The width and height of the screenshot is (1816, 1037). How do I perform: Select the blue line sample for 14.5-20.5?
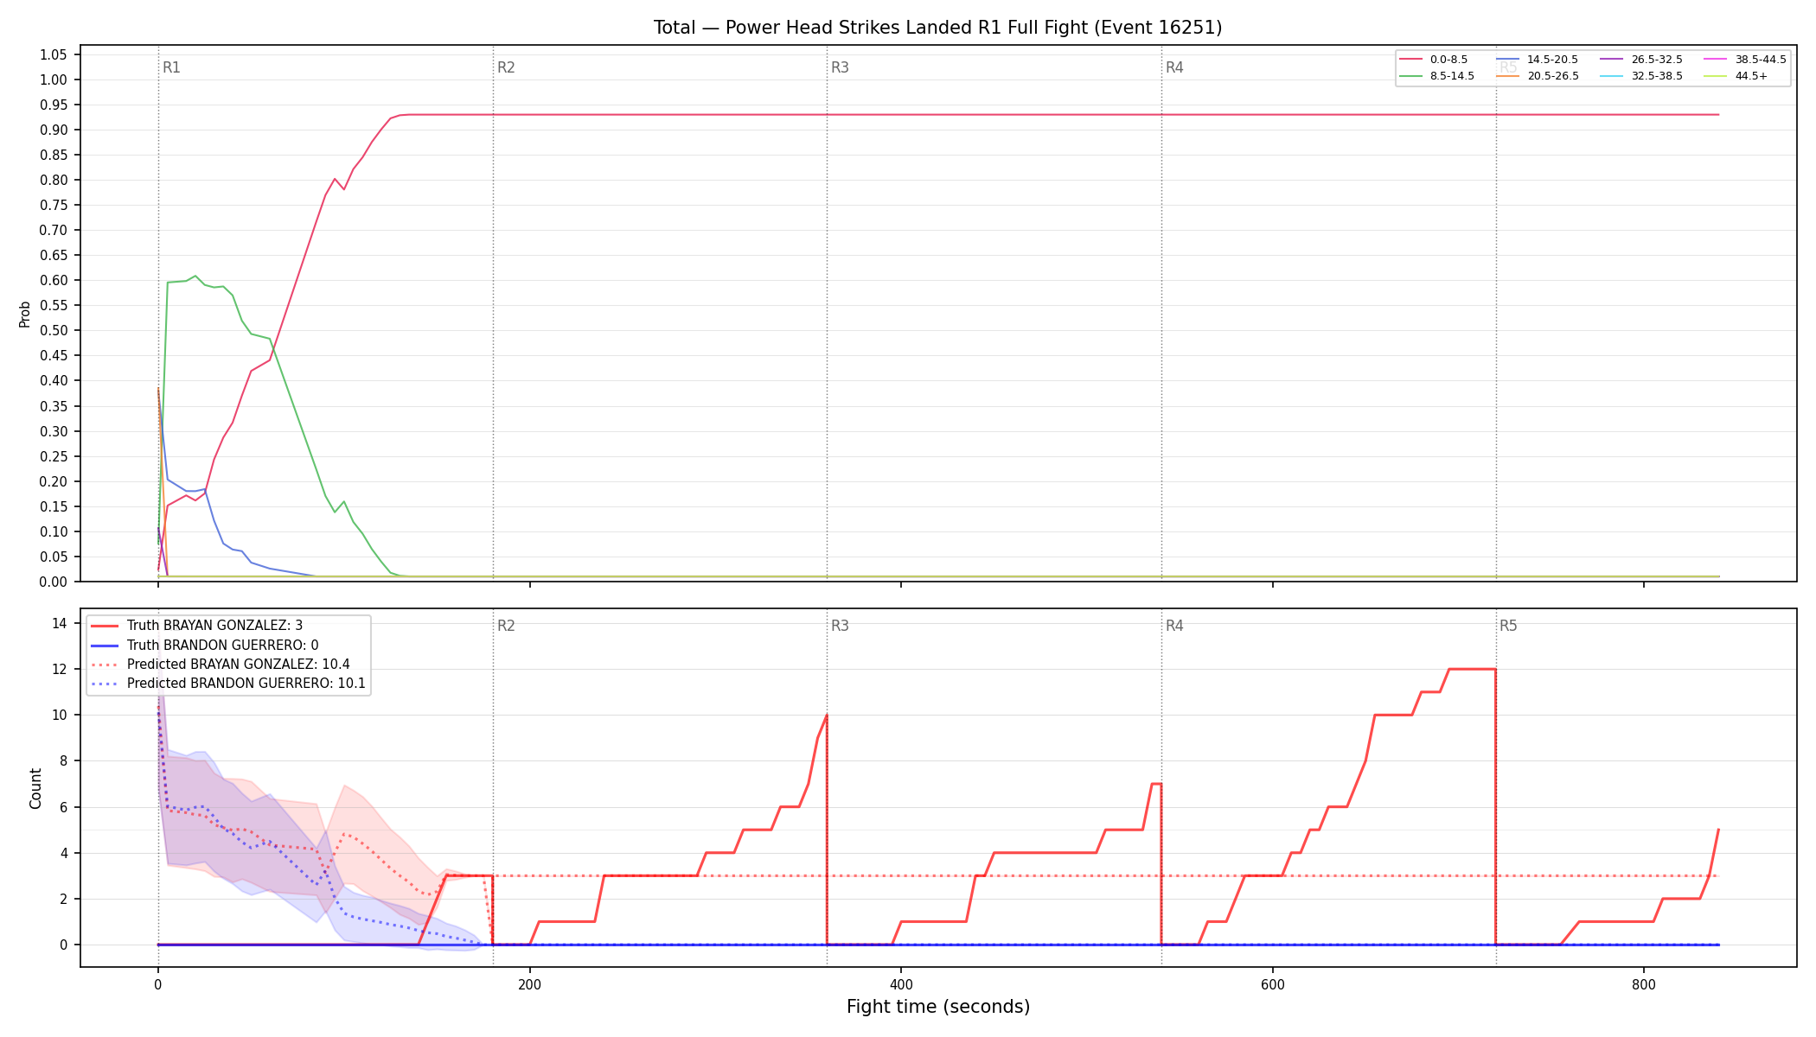pyautogui.click(x=1508, y=60)
